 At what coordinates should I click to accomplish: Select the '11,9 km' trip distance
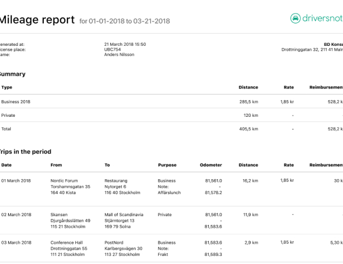pyautogui.click(x=251, y=214)
